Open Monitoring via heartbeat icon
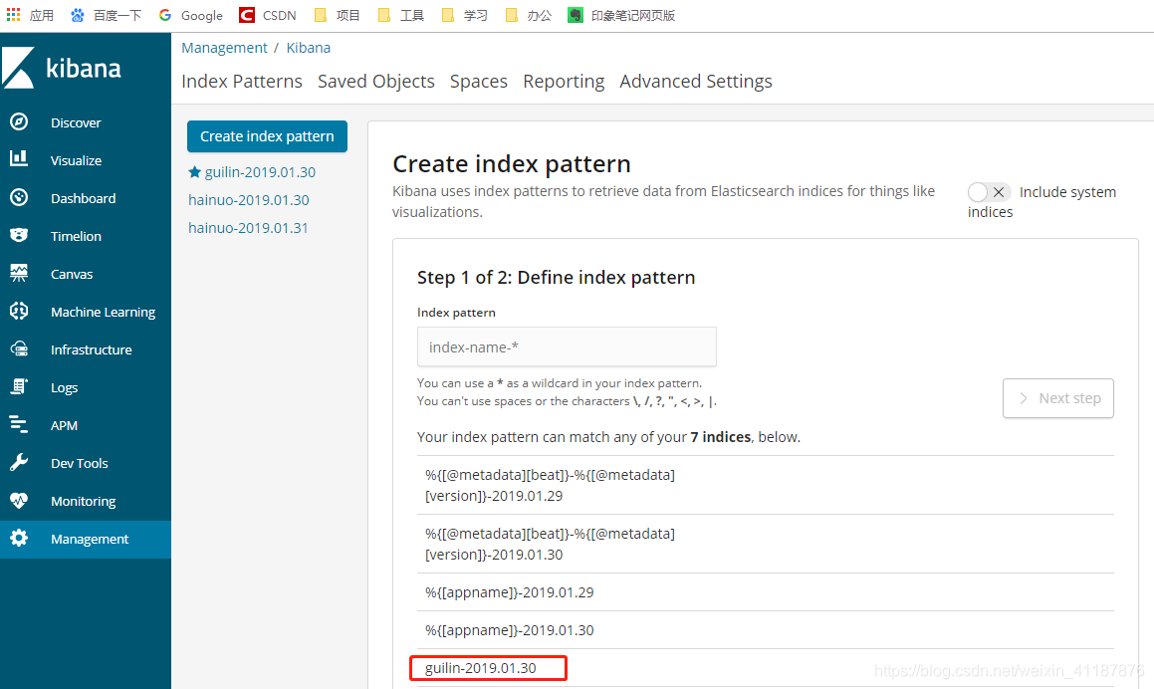The image size is (1154, 689). pos(19,501)
